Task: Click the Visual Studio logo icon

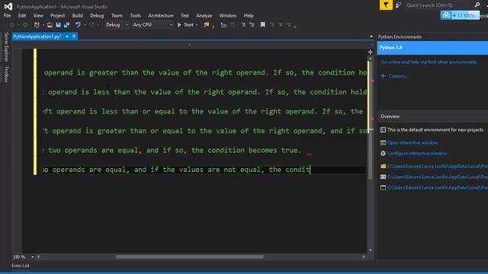Action: [8, 6]
